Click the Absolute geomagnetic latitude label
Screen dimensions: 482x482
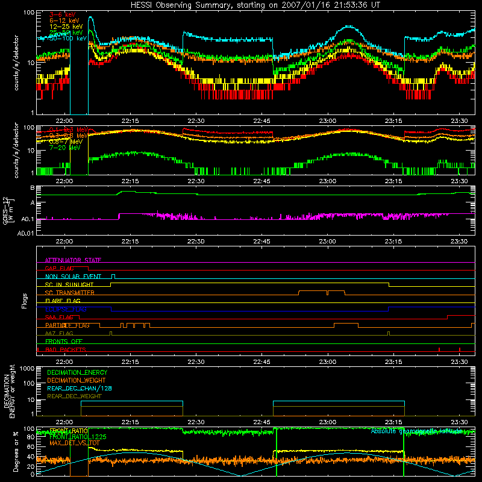(416, 431)
